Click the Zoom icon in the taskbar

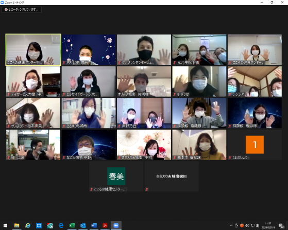(x=116, y=225)
